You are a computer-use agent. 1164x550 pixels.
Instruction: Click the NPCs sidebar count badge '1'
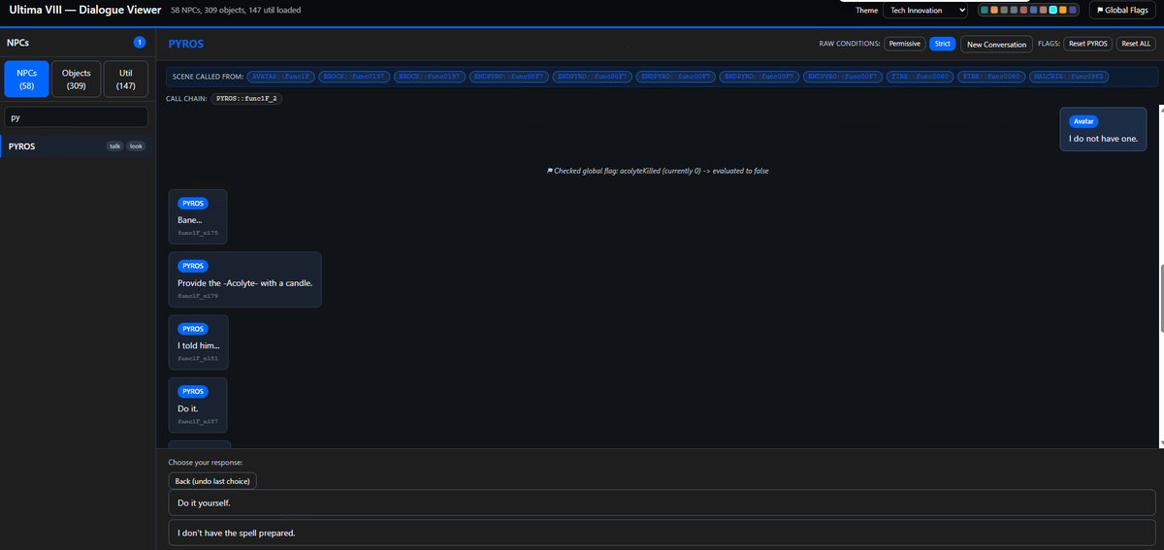pyautogui.click(x=140, y=43)
